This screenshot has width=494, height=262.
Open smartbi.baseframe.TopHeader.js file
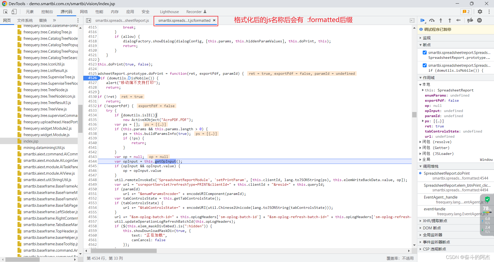point(51,231)
